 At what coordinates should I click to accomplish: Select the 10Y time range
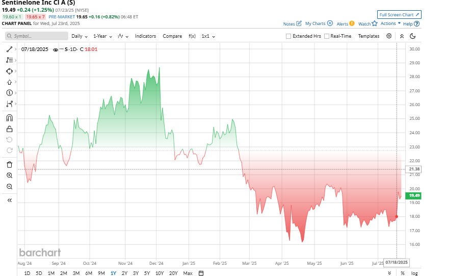[x=159, y=273]
